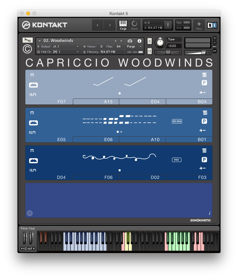This screenshot has width=238, height=278.
Task: Open the Midi Ch dropdown
Action: pyautogui.click(x=58, y=52)
